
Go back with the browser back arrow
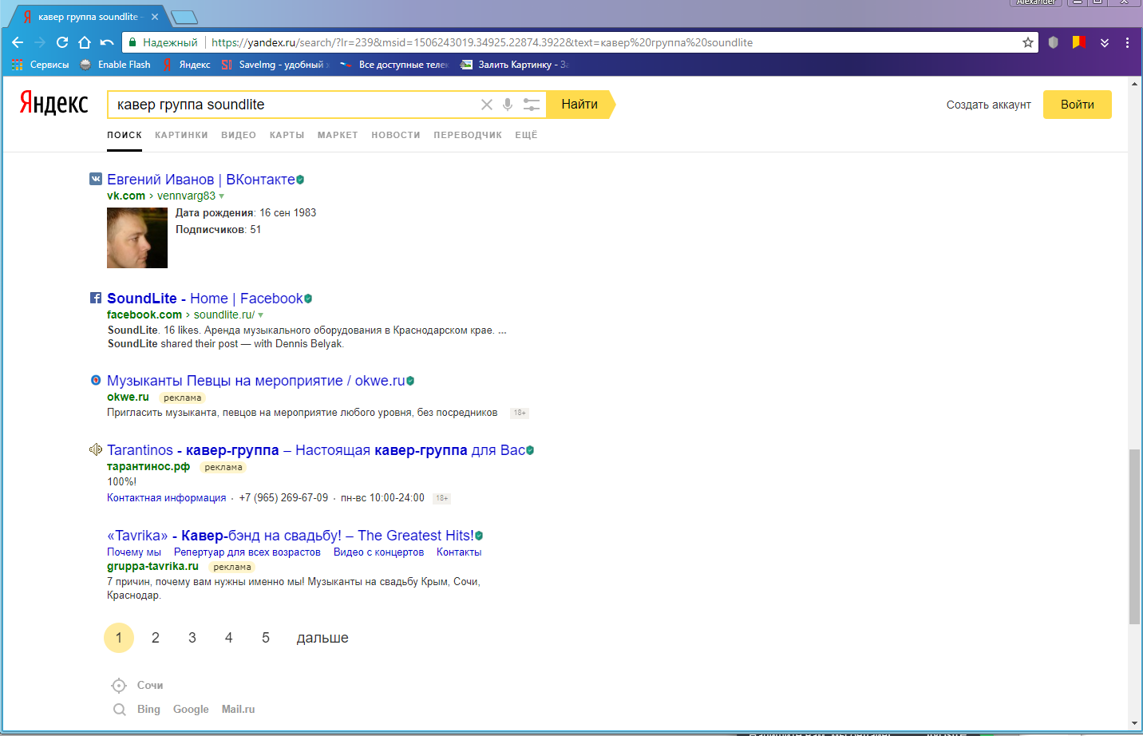coord(18,42)
